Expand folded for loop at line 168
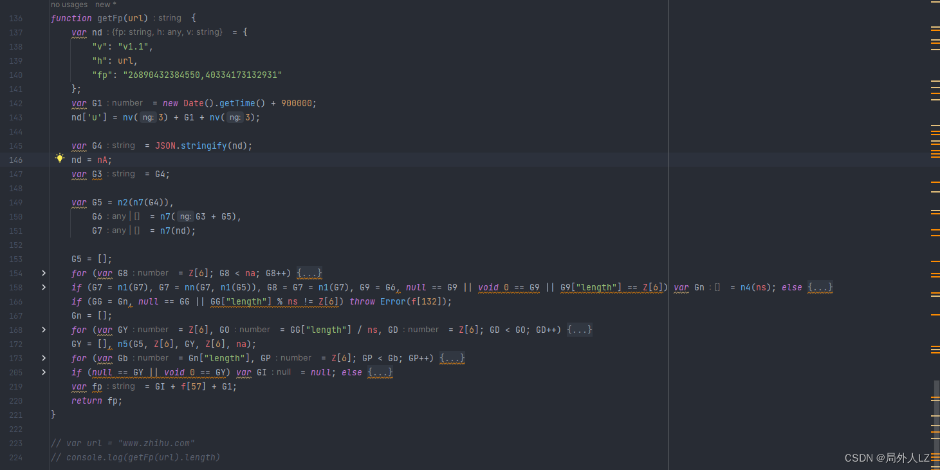 point(44,330)
